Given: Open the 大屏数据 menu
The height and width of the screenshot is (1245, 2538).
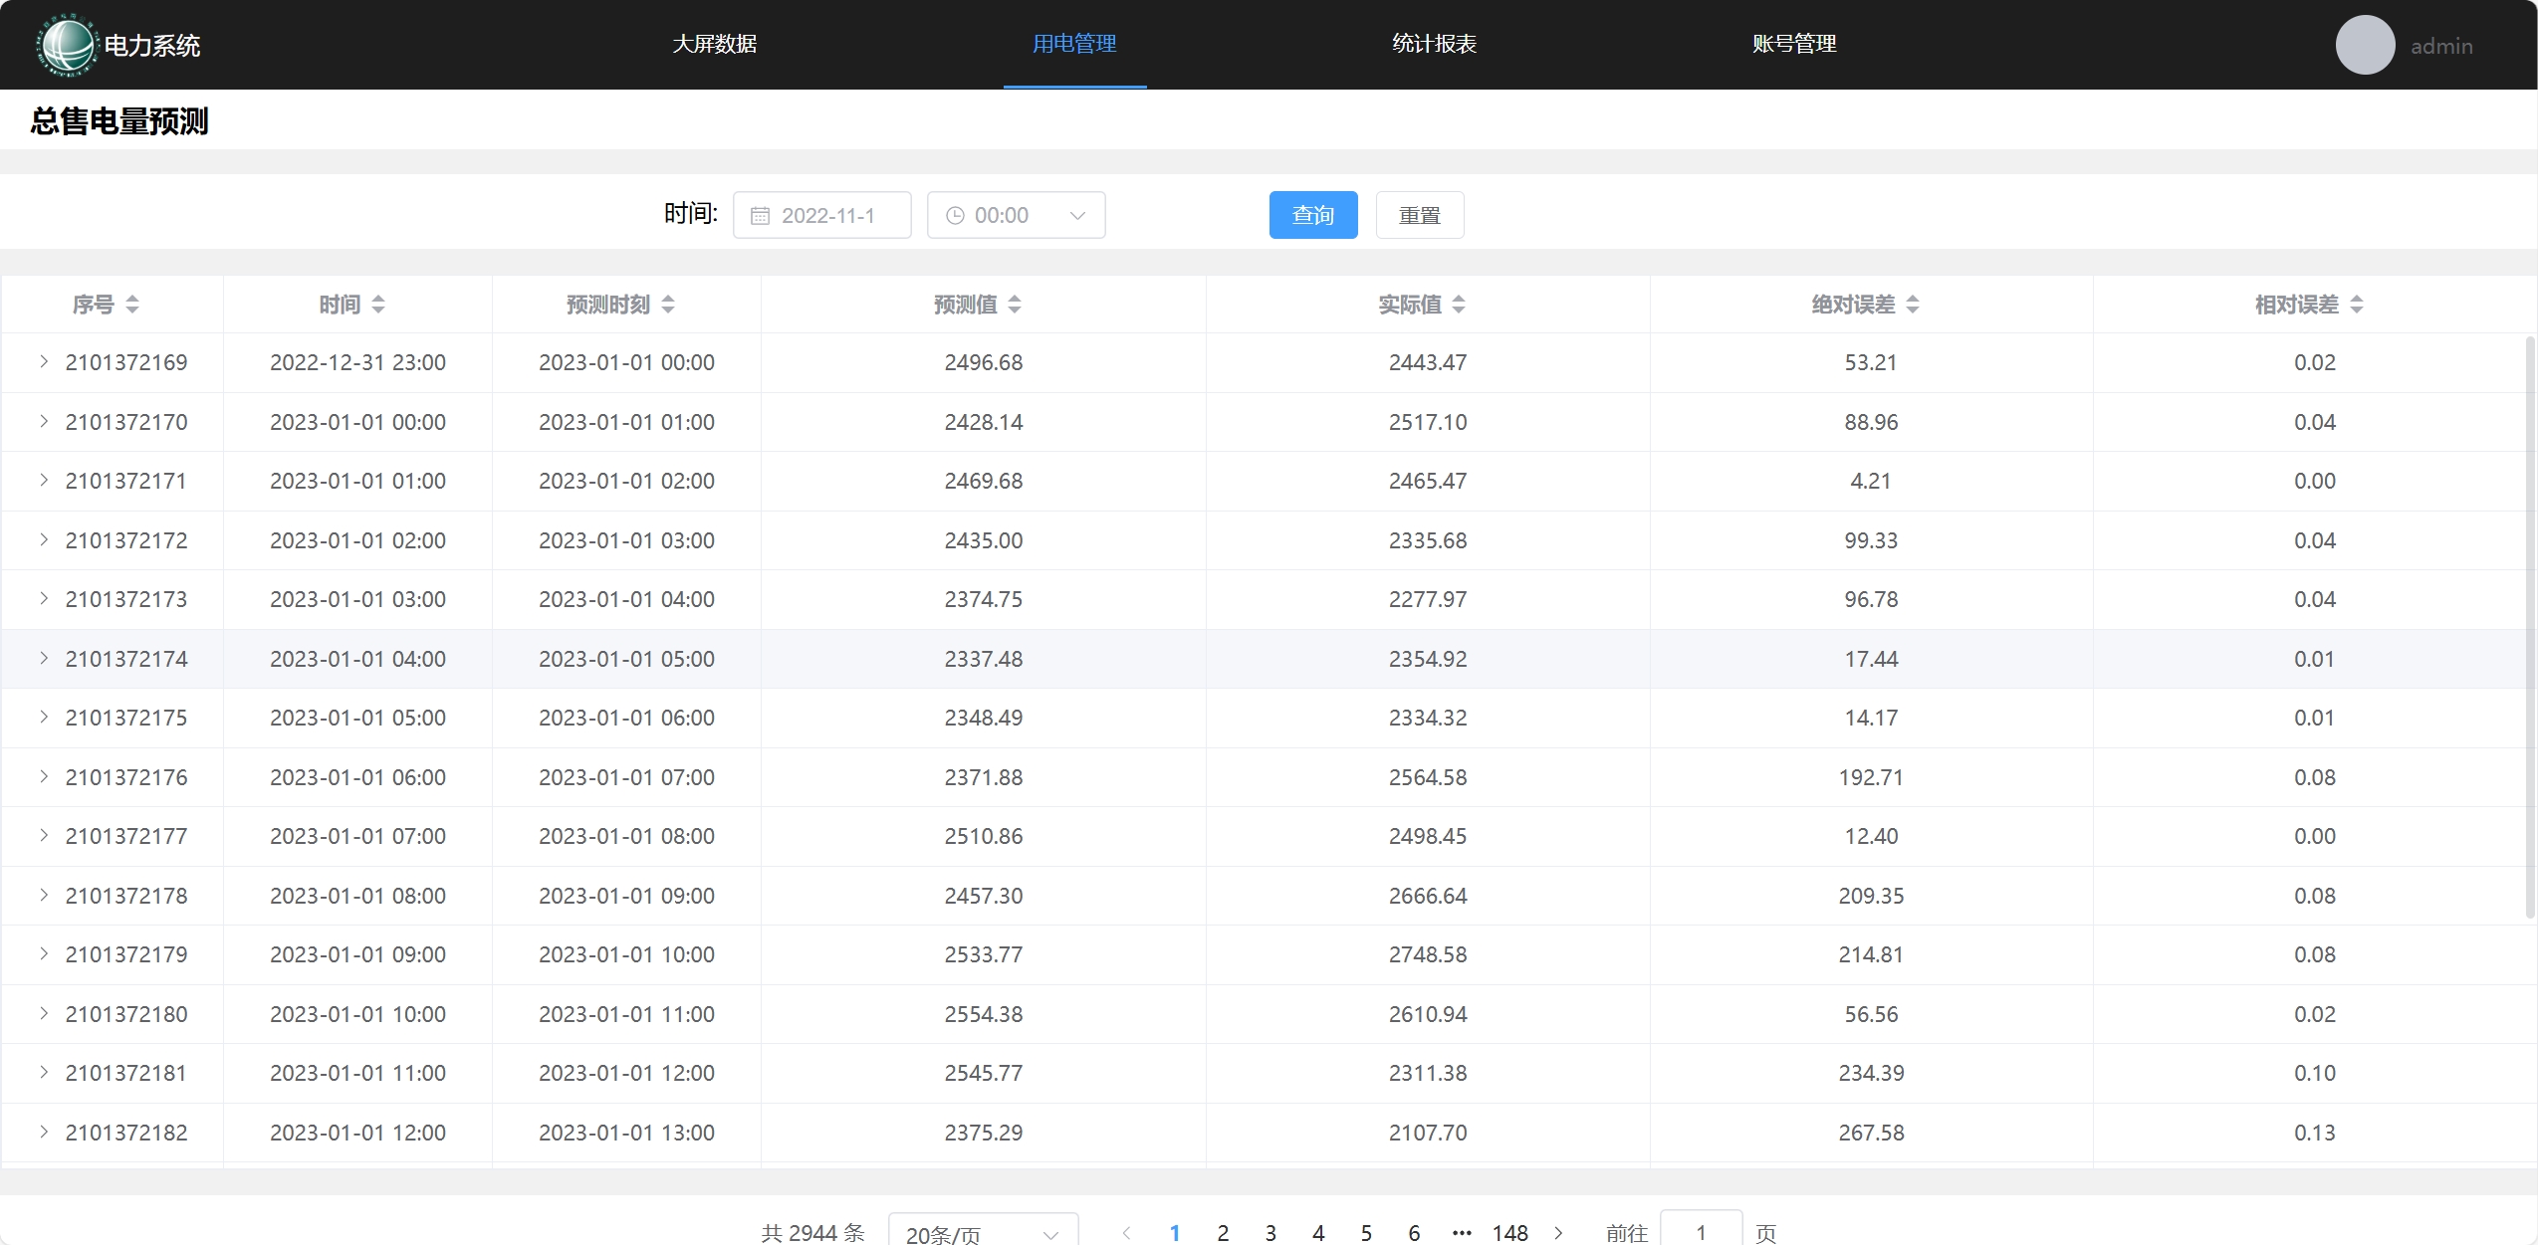Looking at the screenshot, I should click(x=715, y=44).
